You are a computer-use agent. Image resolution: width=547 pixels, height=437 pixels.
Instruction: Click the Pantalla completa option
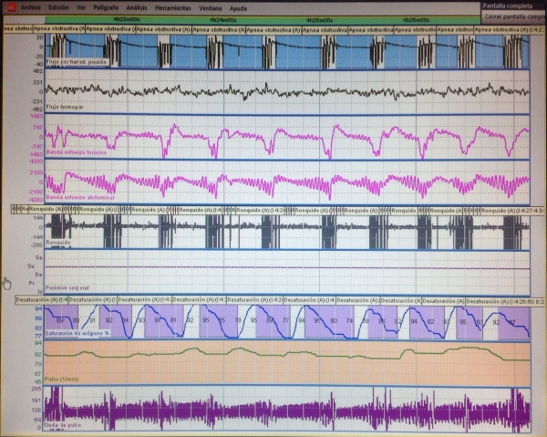pyautogui.click(x=508, y=5)
